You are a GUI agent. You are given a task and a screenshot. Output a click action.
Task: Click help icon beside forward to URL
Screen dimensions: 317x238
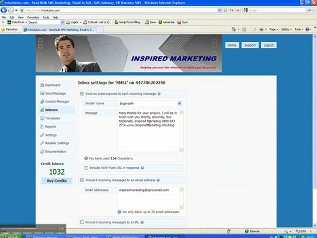[142, 222]
